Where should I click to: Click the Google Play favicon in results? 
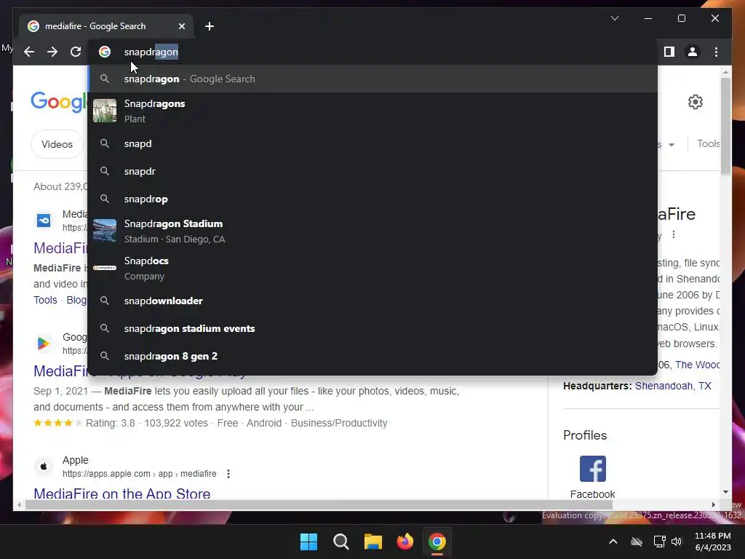tap(43, 344)
